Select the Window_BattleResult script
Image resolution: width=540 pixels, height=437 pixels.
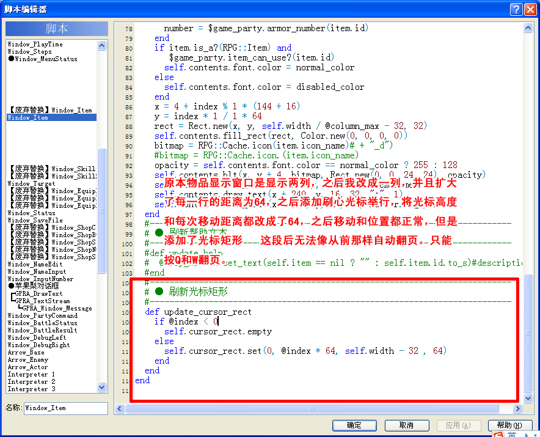tap(42, 330)
